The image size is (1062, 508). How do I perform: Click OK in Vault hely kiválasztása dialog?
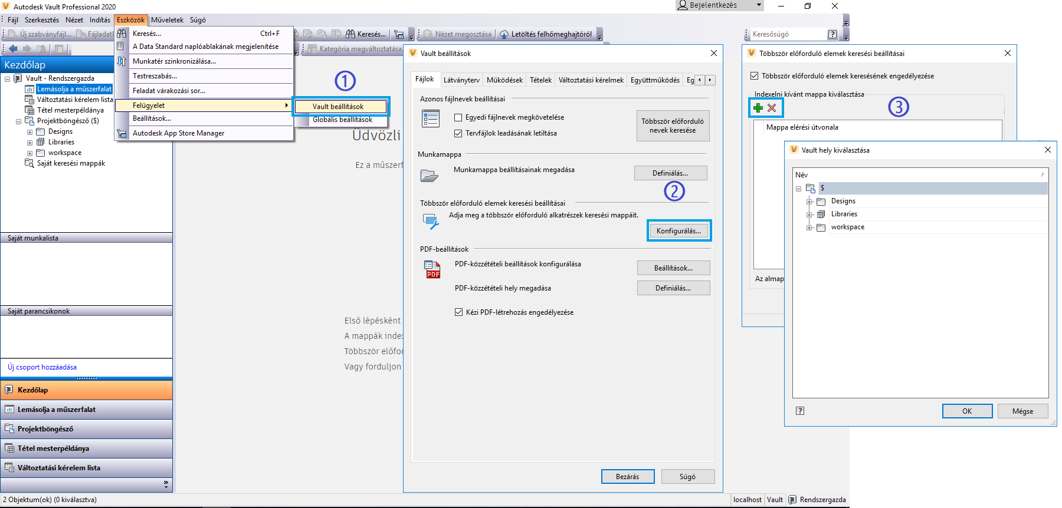(967, 411)
